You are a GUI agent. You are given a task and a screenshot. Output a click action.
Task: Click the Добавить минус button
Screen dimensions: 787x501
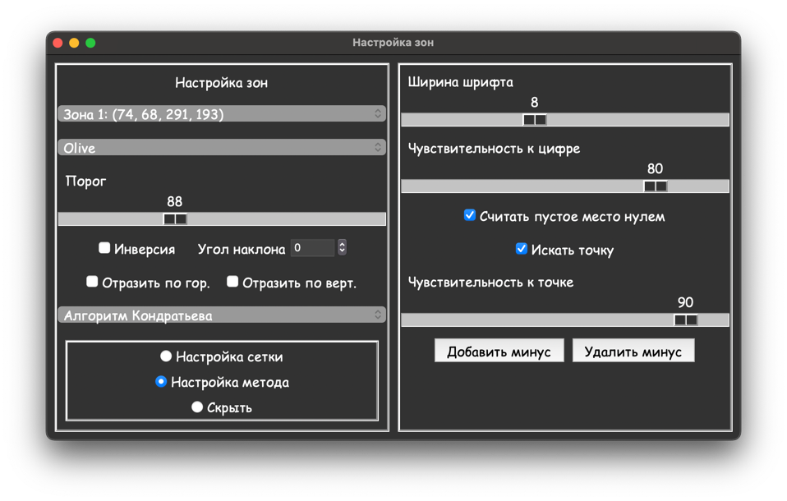click(499, 352)
